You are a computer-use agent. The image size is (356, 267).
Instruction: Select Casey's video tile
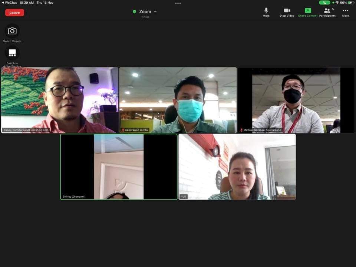coord(60,100)
